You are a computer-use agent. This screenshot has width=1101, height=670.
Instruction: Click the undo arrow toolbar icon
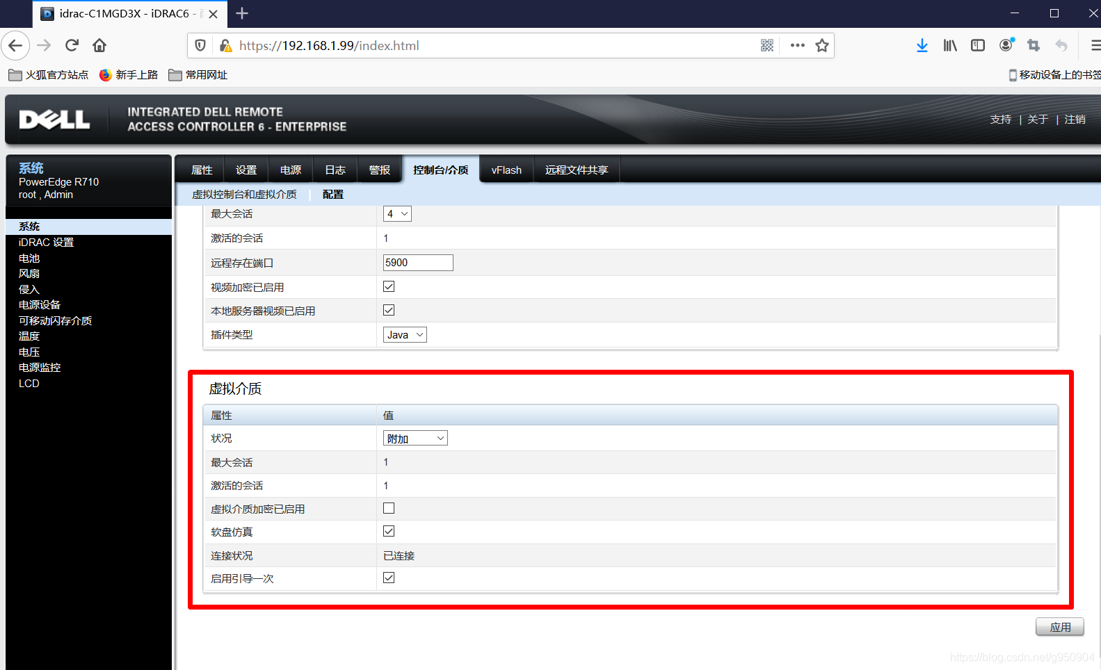point(1061,46)
